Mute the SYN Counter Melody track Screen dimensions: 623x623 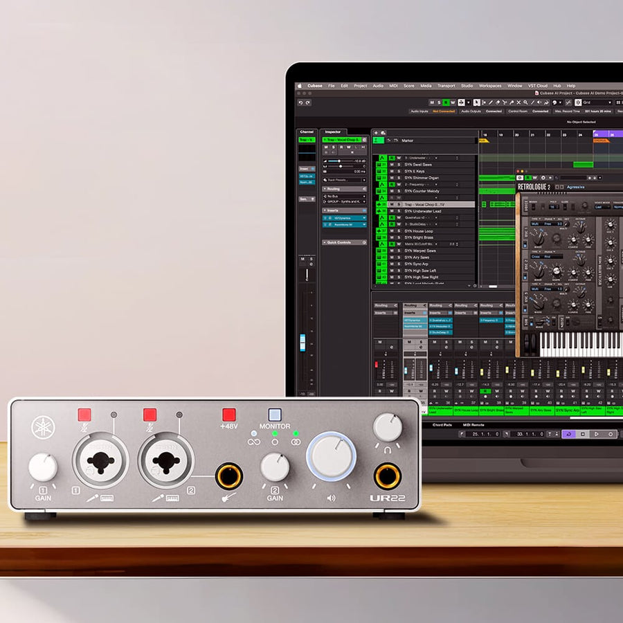coord(392,191)
